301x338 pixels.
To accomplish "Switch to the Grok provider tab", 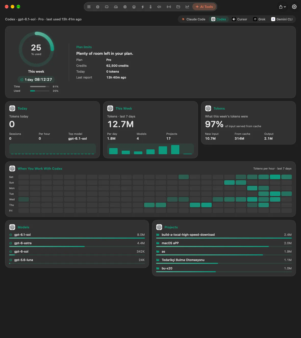I will pos(259,19).
